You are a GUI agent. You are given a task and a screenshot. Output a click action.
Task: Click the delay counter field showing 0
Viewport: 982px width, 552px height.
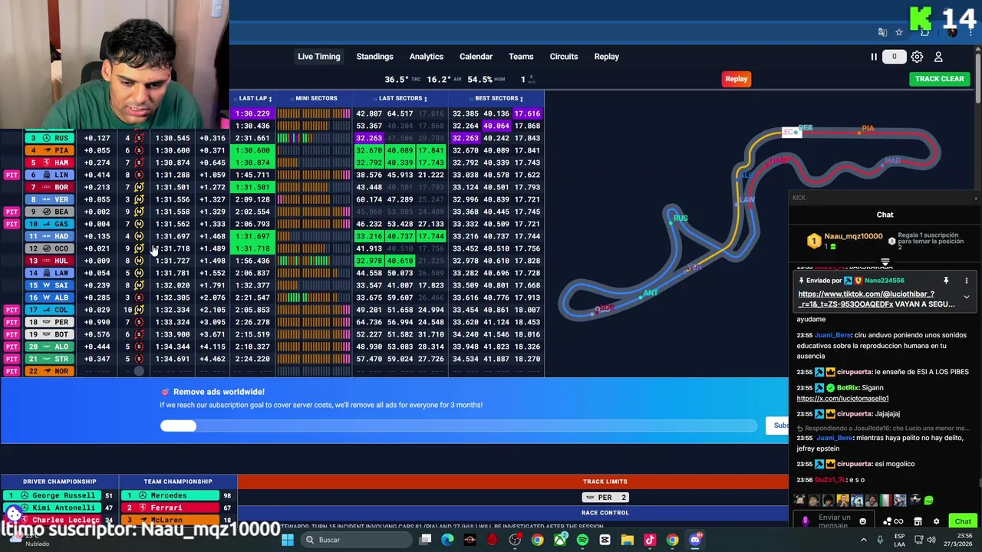tap(894, 57)
